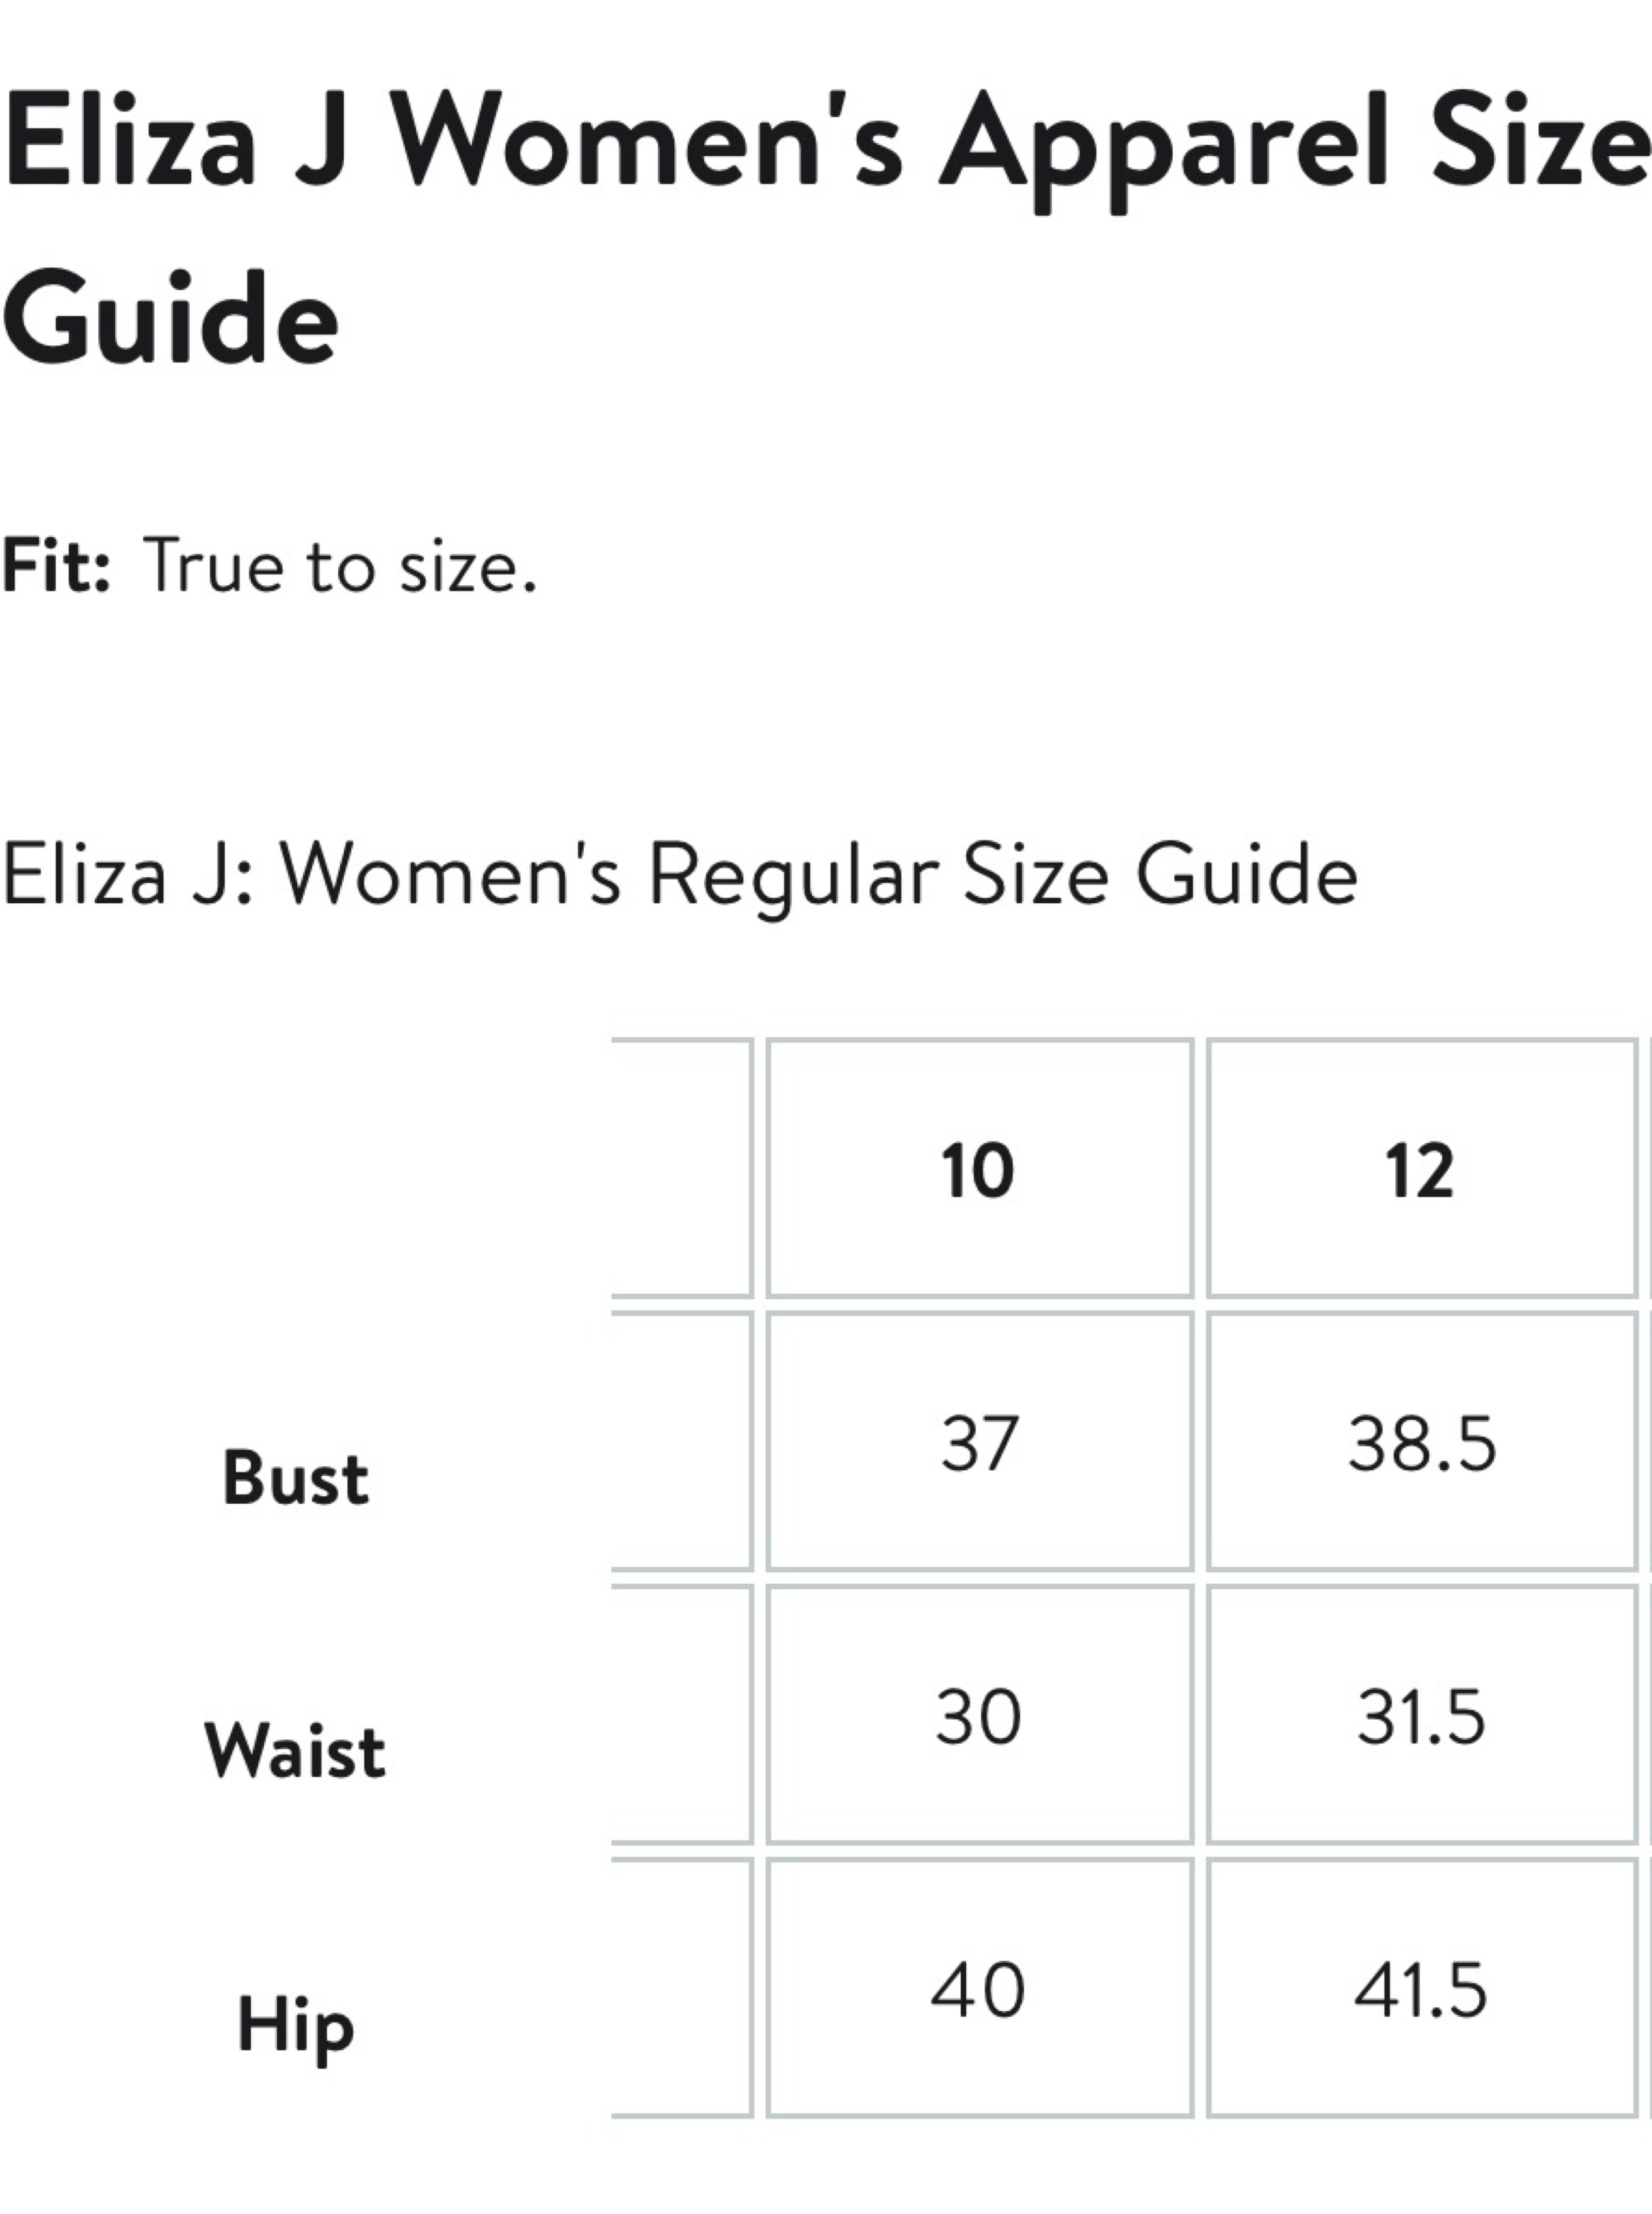
Task: Click the waist 30 cell
Action: pos(979,1715)
